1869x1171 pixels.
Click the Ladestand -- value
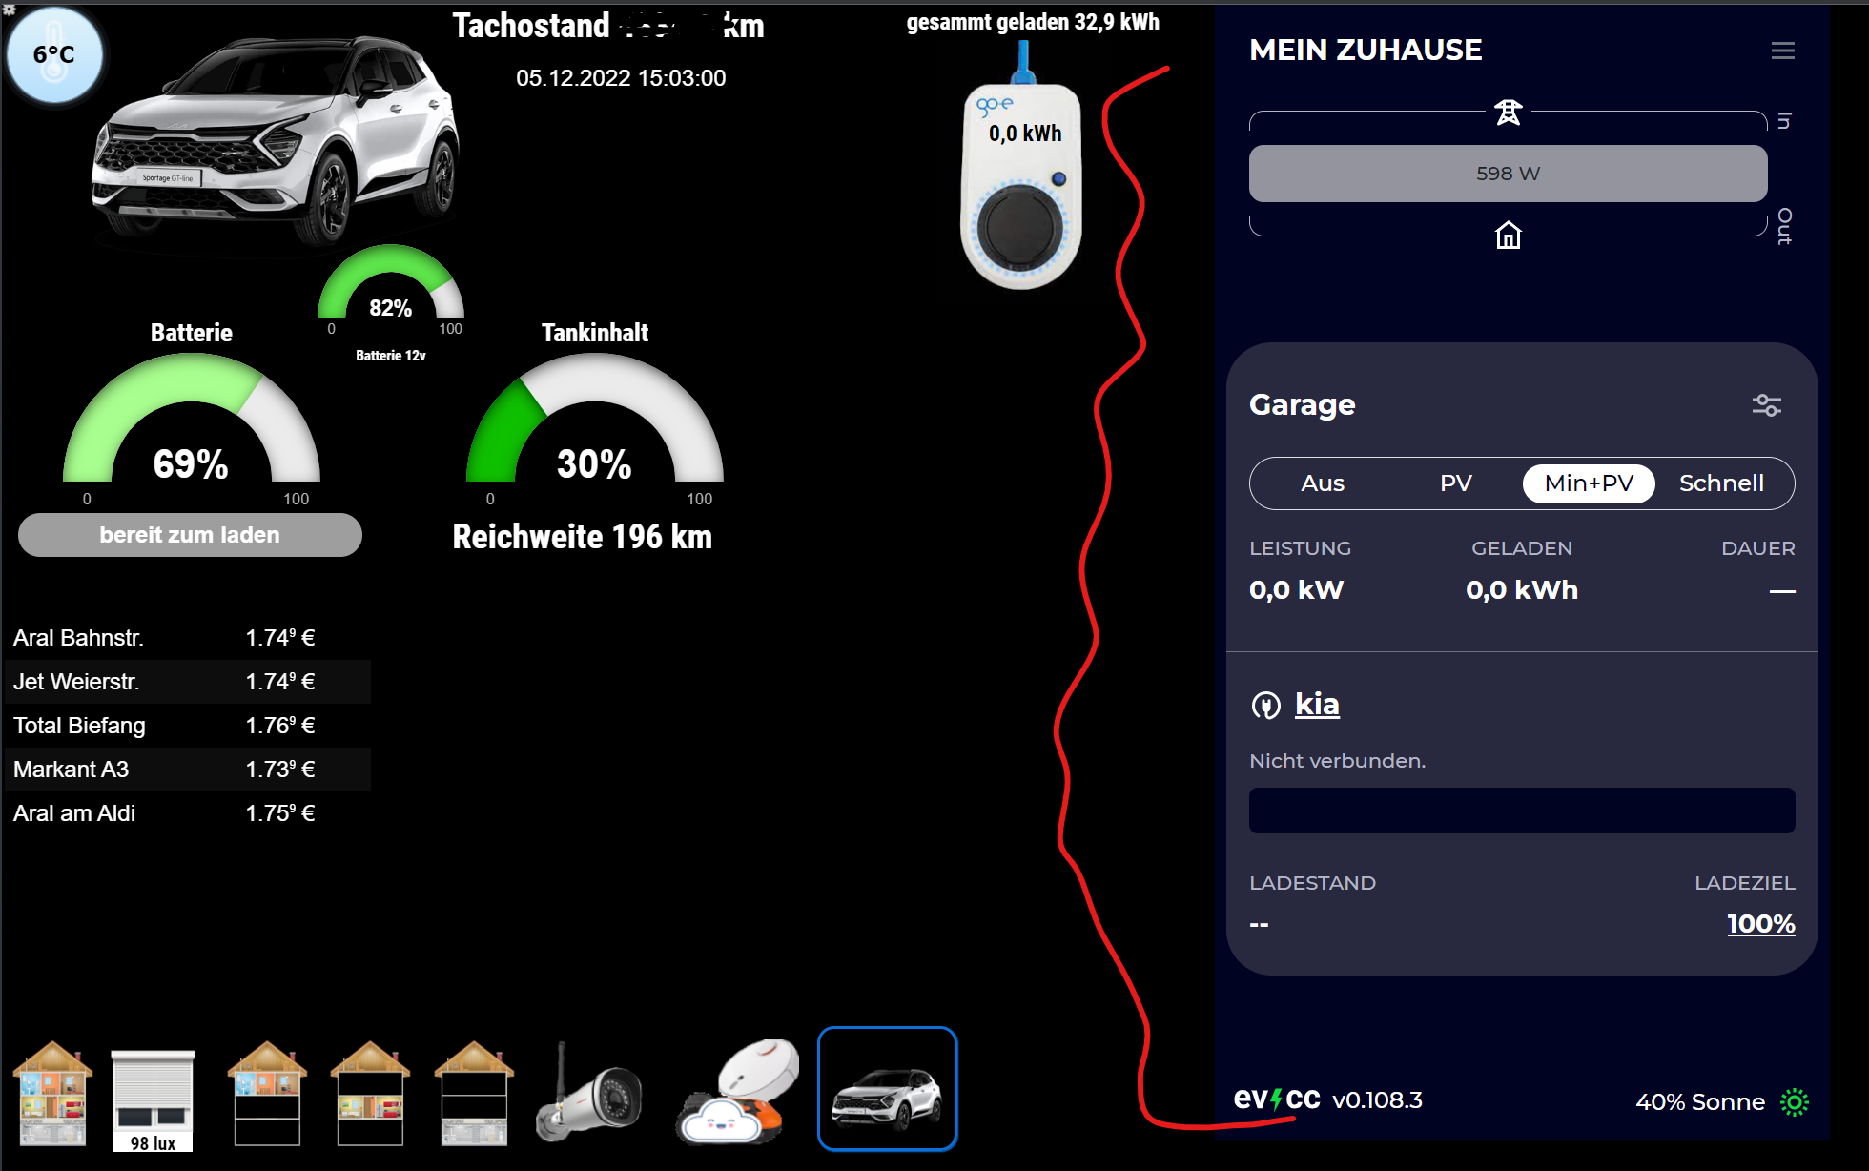(1259, 924)
